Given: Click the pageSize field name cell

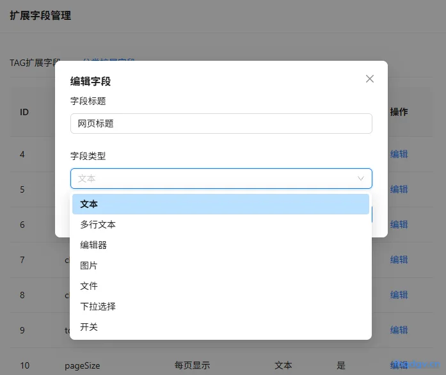Looking at the screenshot, I should click(x=82, y=365).
